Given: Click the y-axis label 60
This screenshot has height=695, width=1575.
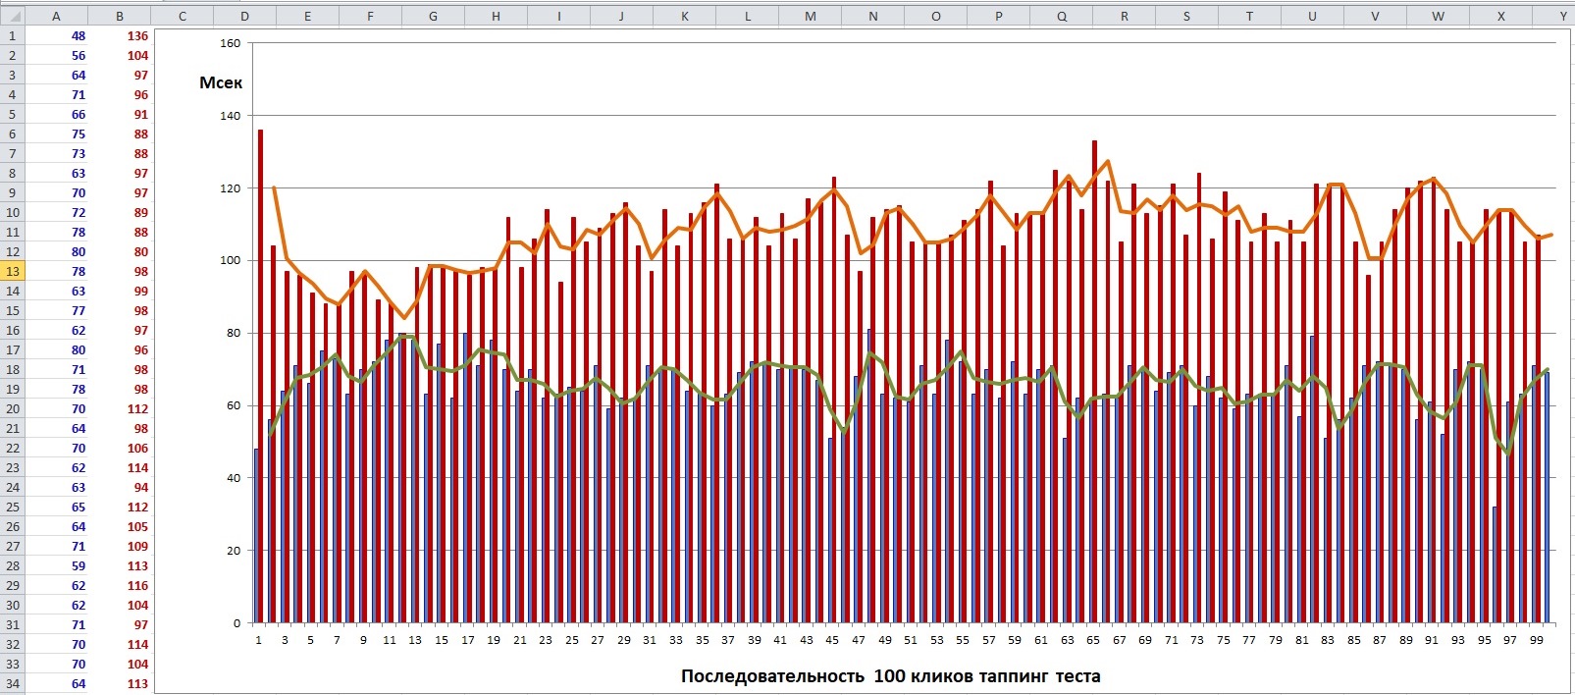Looking at the screenshot, I should click(234, 405).
